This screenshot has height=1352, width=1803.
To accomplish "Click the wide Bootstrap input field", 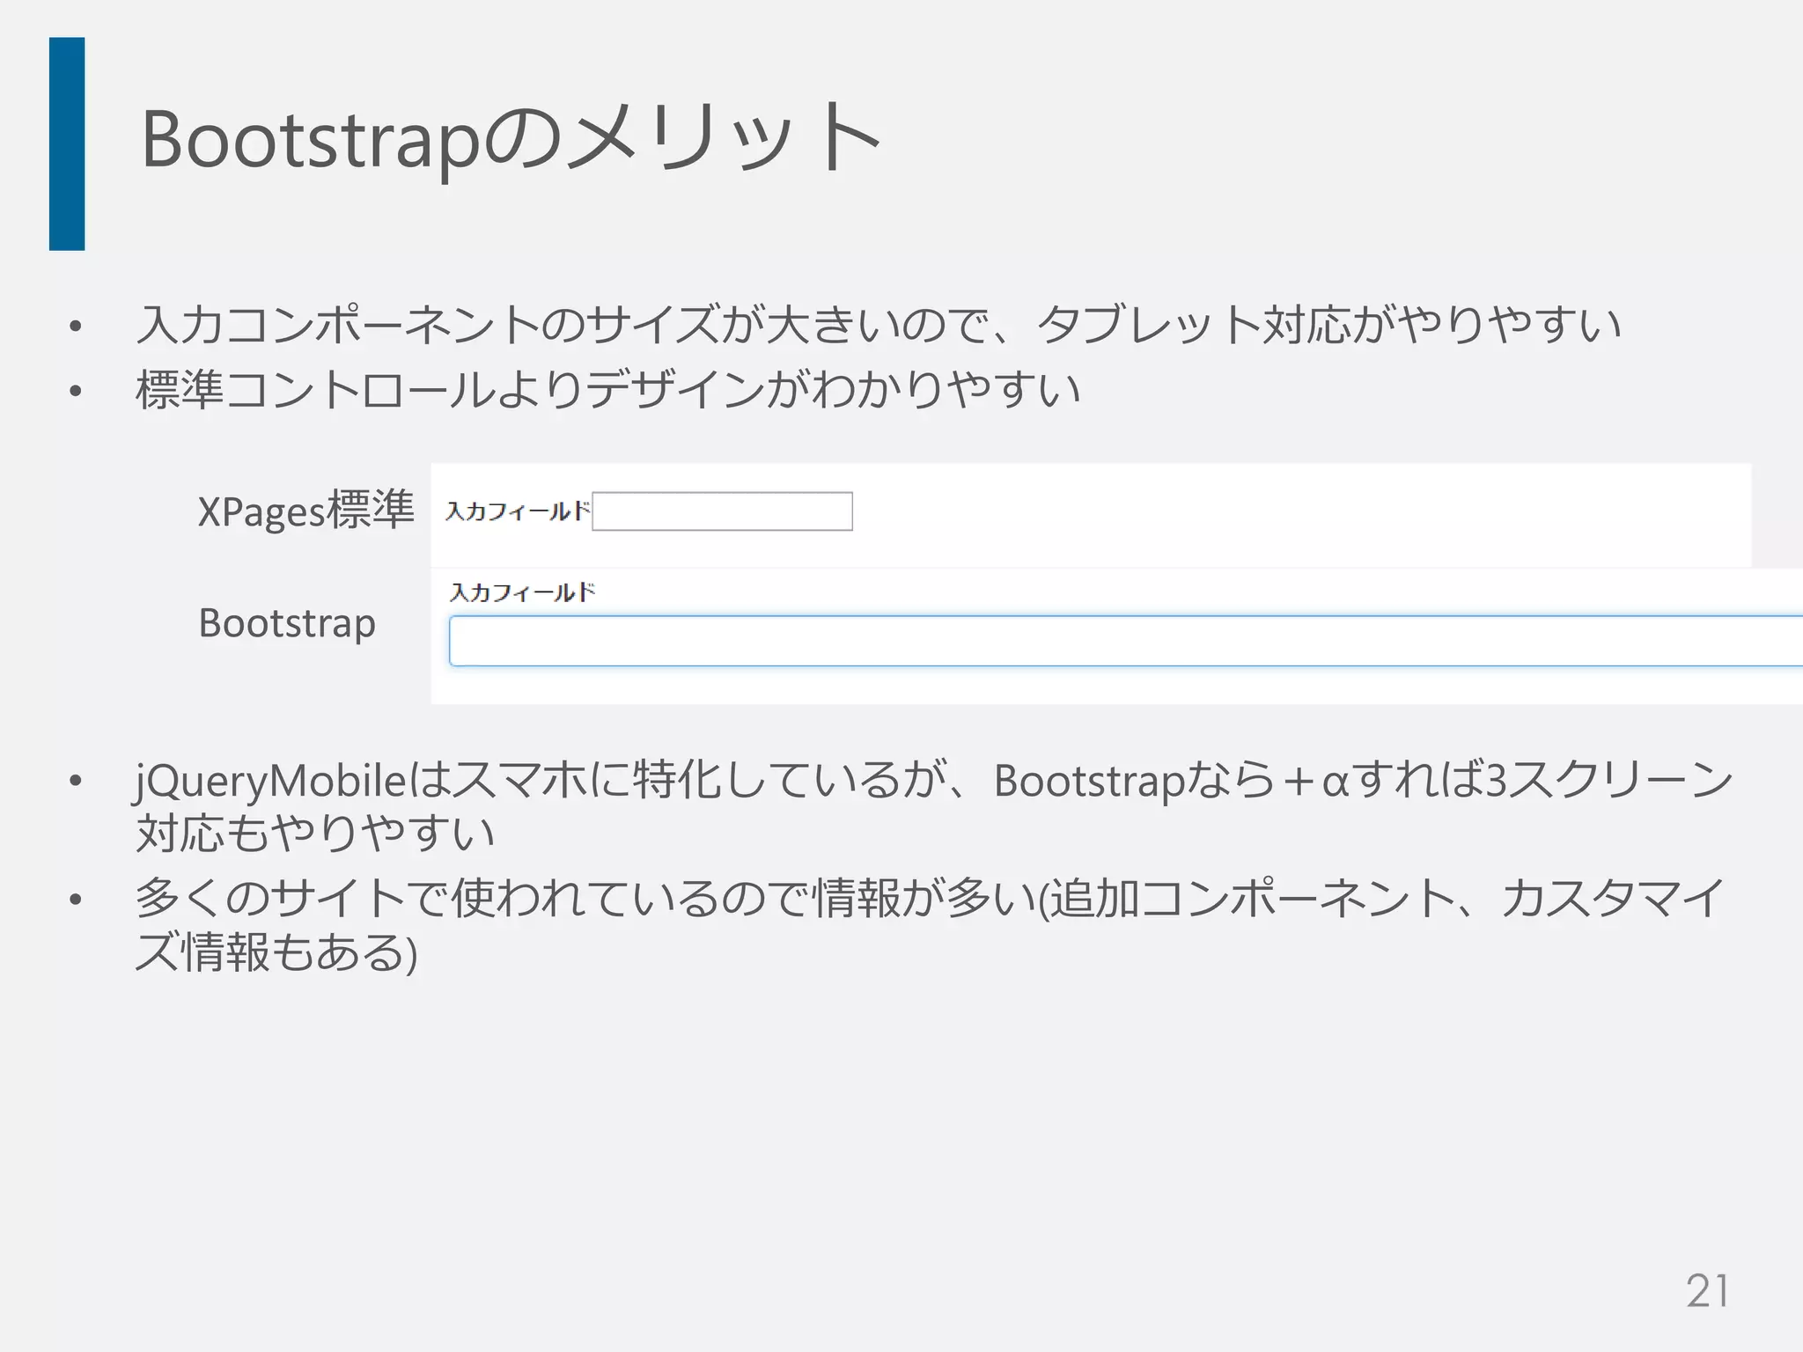I will pyautogui.click(x=1126, y=641).
